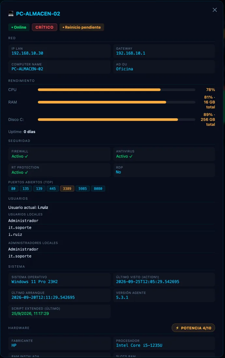
Task: Select it.soporte under Usuarios Locales
Action: pos(20,227)
